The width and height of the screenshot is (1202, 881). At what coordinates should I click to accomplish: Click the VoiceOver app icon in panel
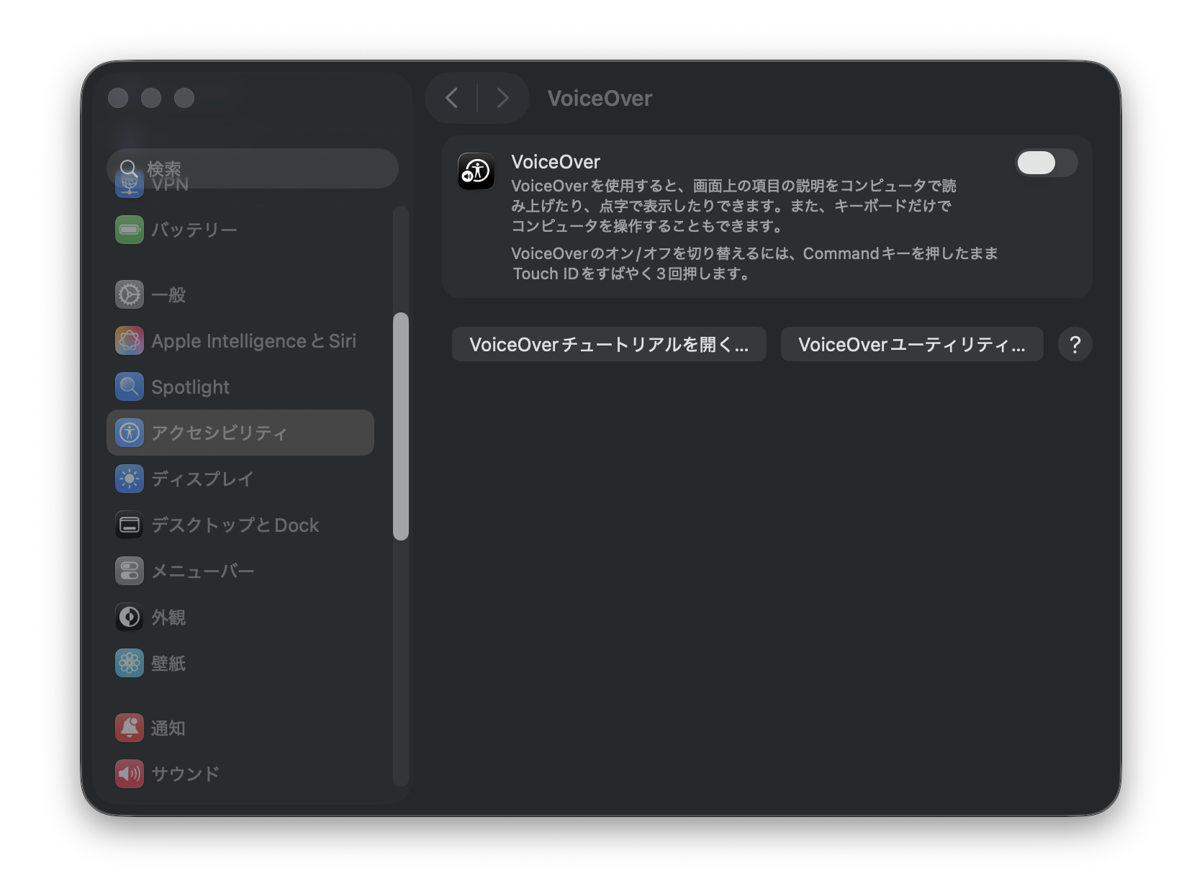(476, 171)
